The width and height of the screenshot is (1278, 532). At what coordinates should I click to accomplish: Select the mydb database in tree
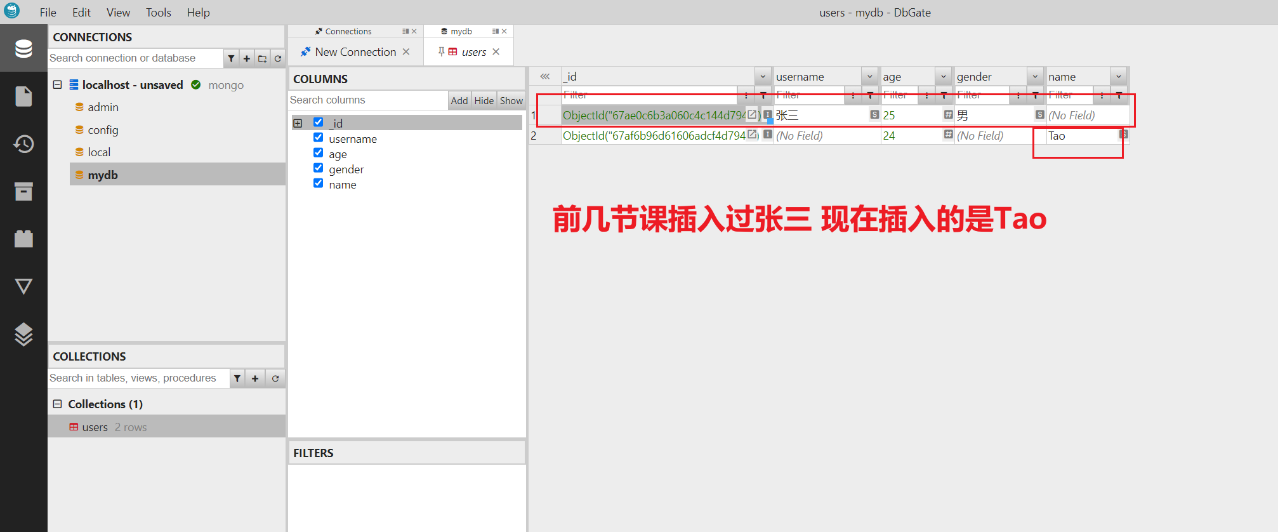tap(103, 175)
